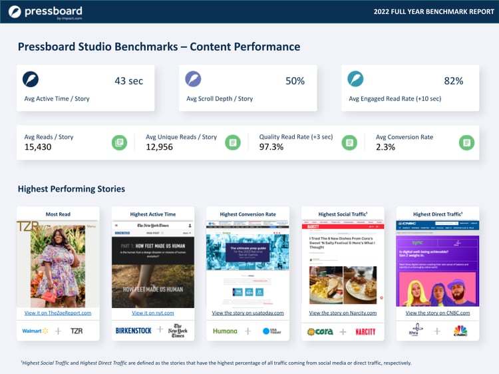Image resolution: width=499 pixels, height=374 pixels.
Task: Click the Pressboard Studio Benchmarks heading
Action: tap(159, 47)
